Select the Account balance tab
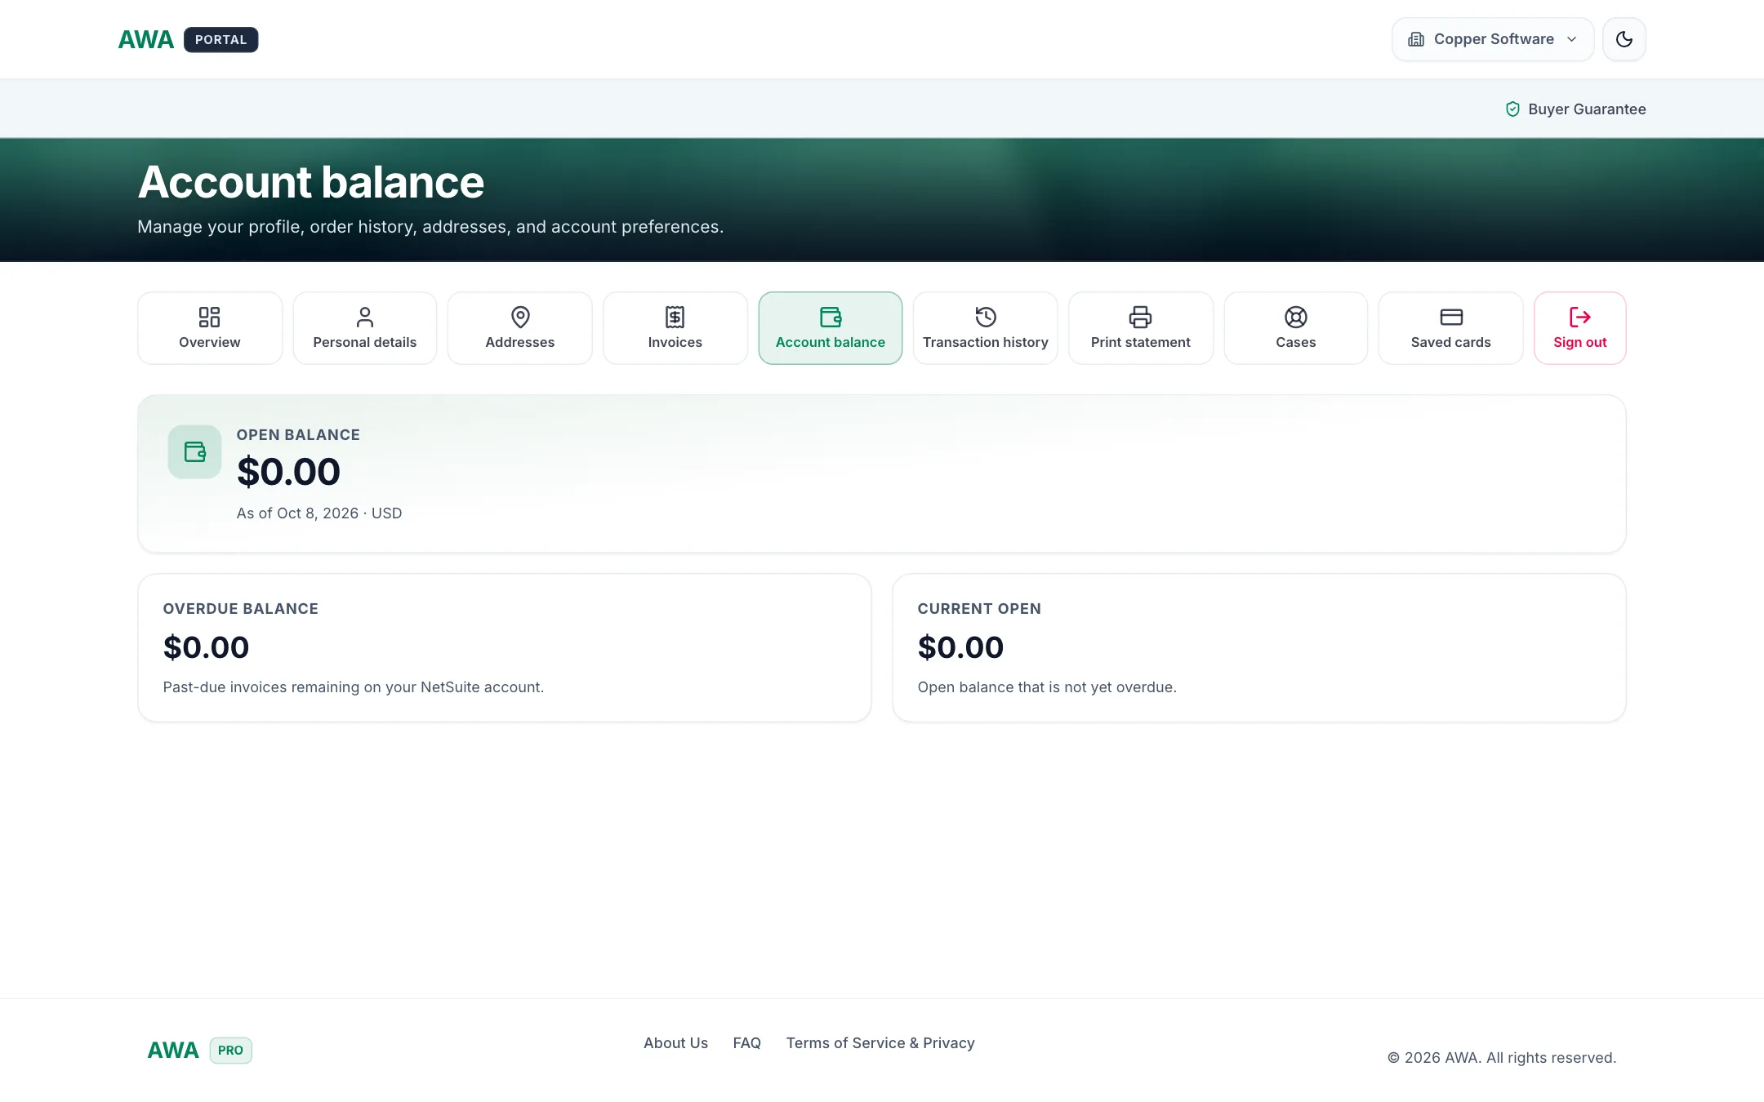This screenshot has height=1102, width=1764. point(831,328)
